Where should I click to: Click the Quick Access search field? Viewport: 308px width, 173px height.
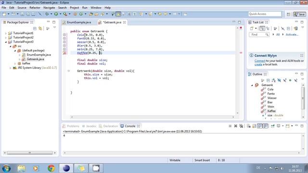click(265, 14)
